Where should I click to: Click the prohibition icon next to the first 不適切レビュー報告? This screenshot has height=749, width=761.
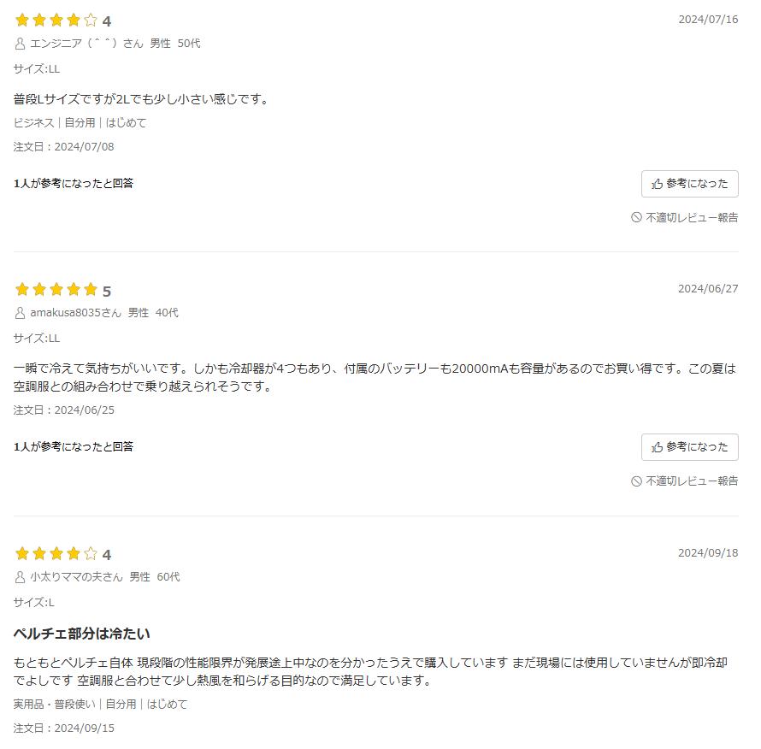(x=636, y=217)
